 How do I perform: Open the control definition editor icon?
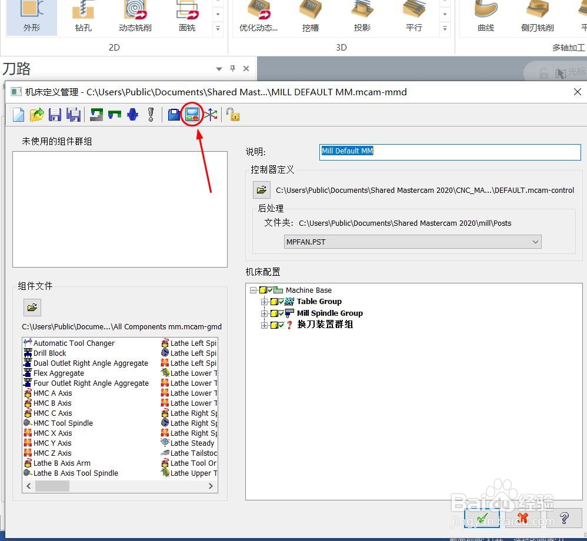(192, 115)
